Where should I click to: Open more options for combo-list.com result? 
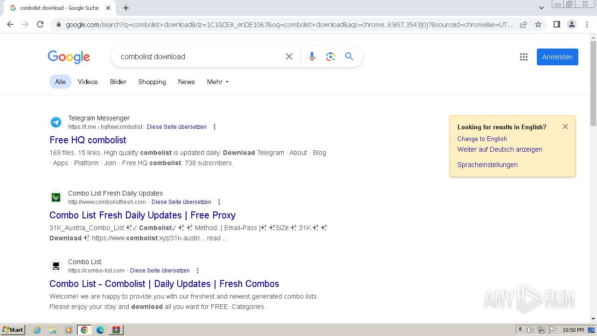pyautogui.click(x=198, y=271)
